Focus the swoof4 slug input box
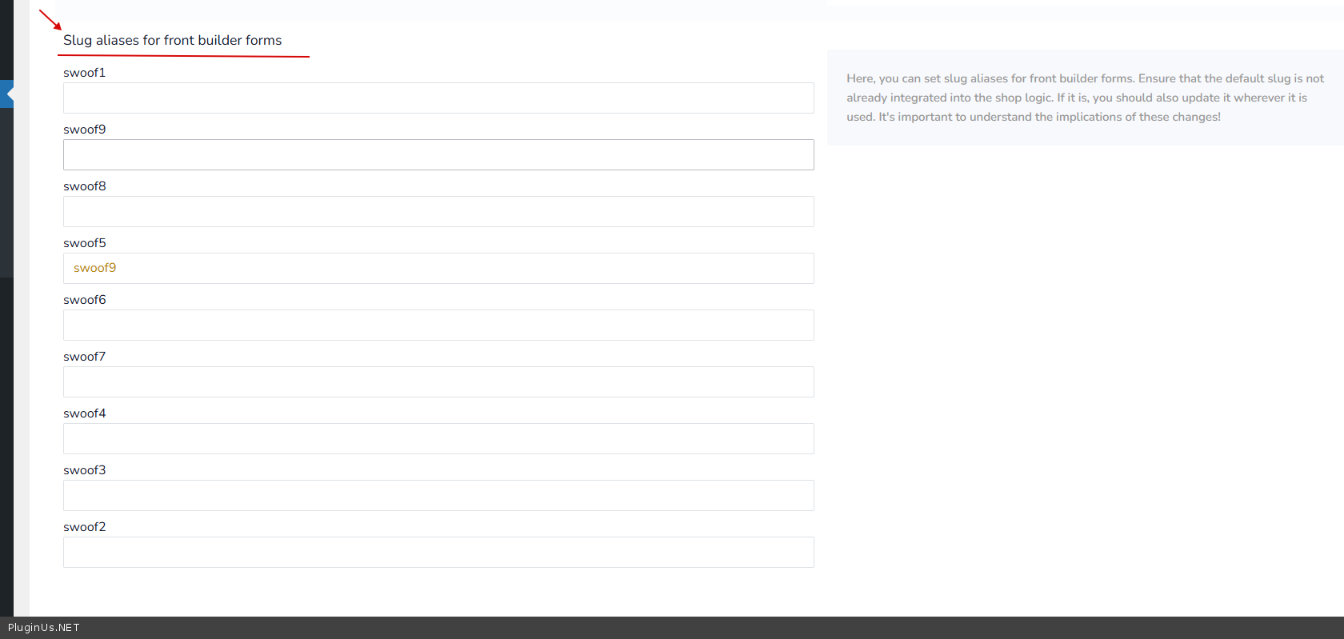 coord(438,439)
